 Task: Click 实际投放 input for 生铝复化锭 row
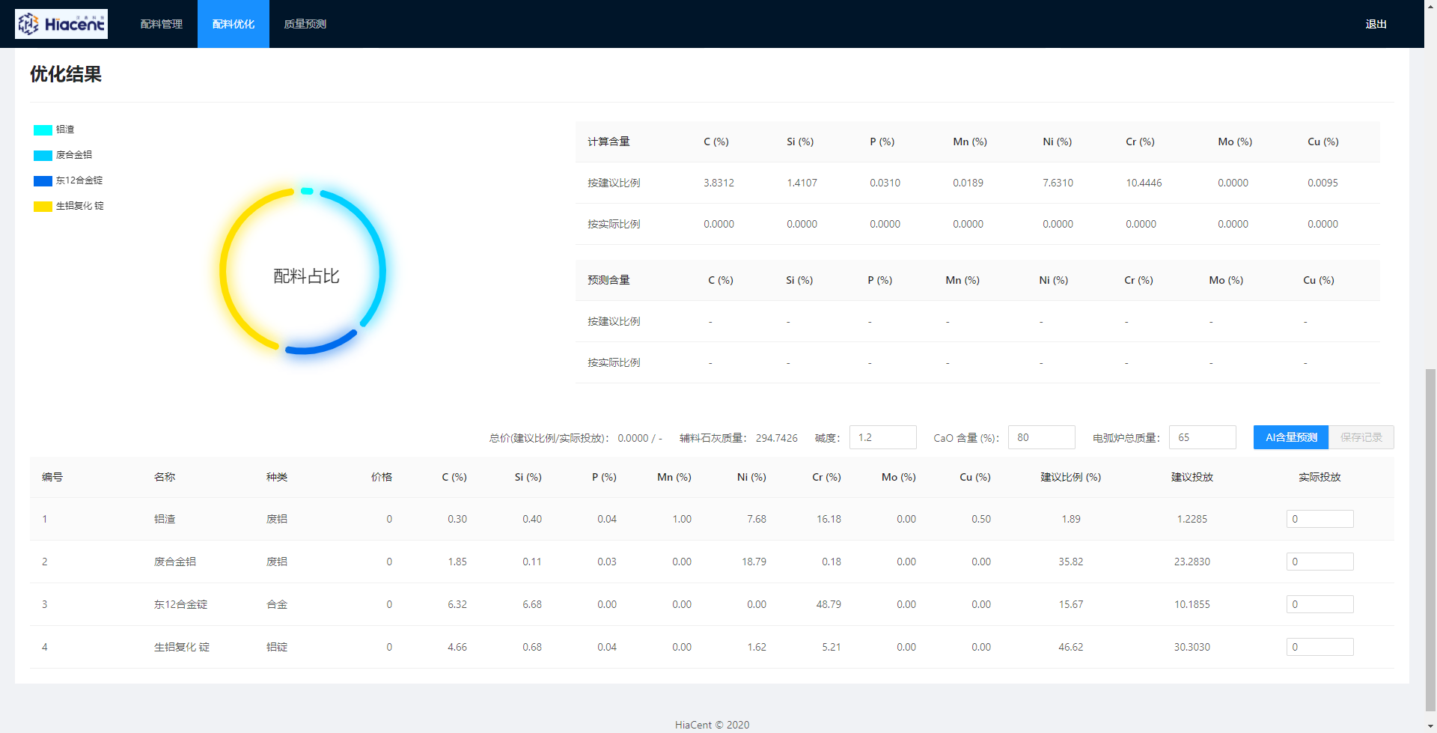click(x=1319, y=647)
